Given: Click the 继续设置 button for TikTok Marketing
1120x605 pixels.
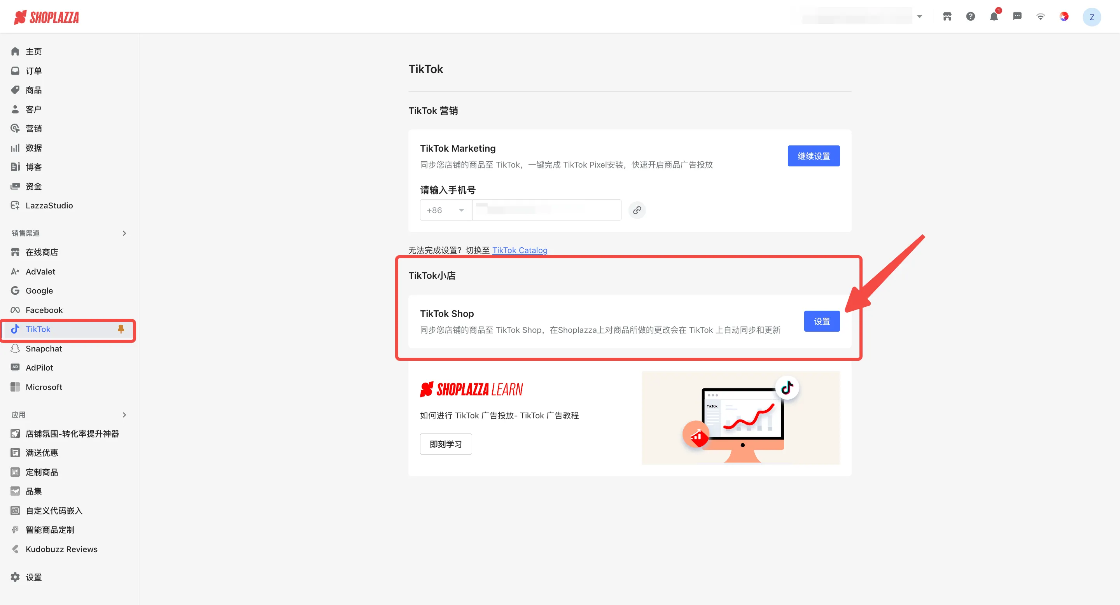Looking at the screenshot, I should pyautogui.click(x=814, y=156).
